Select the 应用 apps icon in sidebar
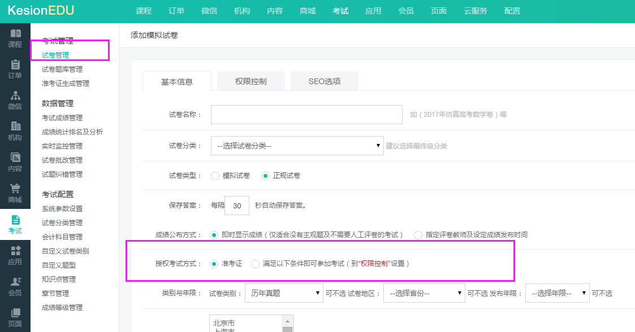This screenshot has height=332, width=635. click(15, 251)
